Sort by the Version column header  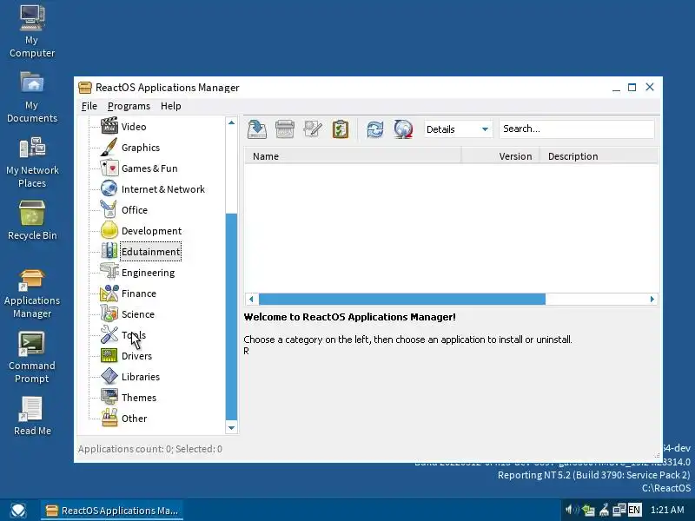[x=500, y=156]
